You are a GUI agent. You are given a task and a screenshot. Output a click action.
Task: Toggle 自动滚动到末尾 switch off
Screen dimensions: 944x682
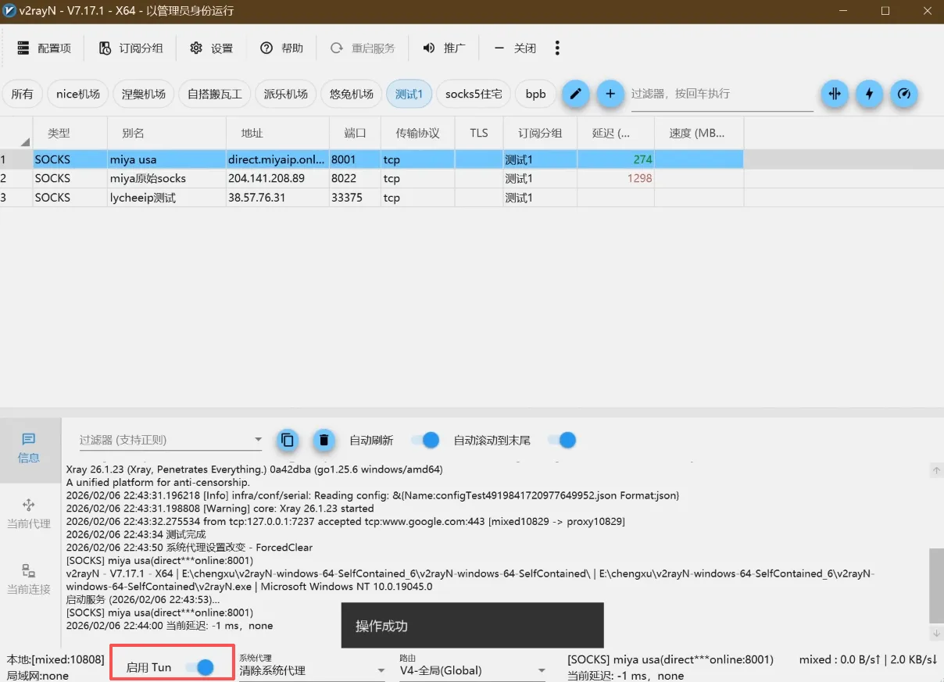(562, 441)
